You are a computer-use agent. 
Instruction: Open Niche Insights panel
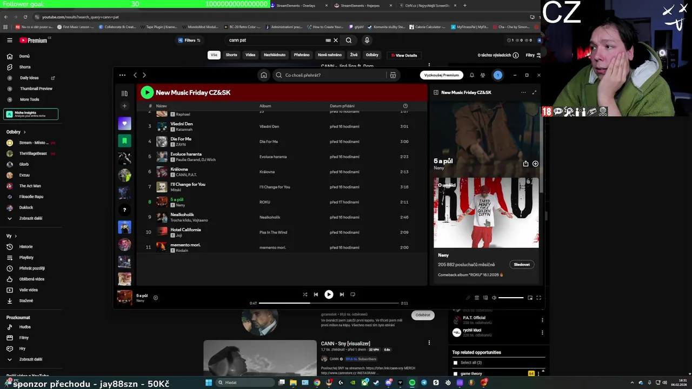pyautogui.click(x=31, y=114)
